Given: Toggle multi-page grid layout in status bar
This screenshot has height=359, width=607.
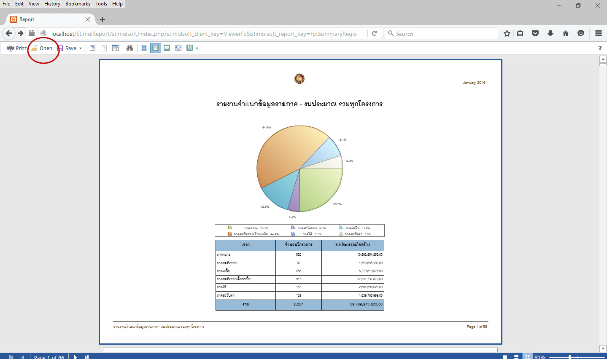Looking at the screenshot, I should (x=528, y=356).
